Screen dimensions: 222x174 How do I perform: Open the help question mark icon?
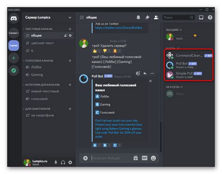point(210,17)
